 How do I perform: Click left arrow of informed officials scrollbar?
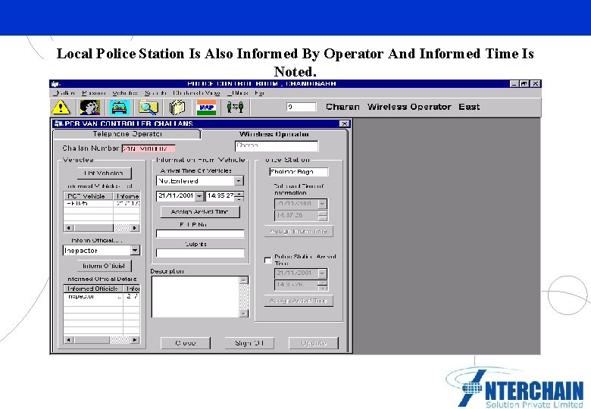point(68,340)
